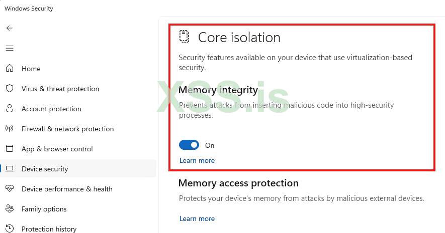Screen dimensions: 445x233
Task: Click the App & browser control icon
Action: (10, 149)
